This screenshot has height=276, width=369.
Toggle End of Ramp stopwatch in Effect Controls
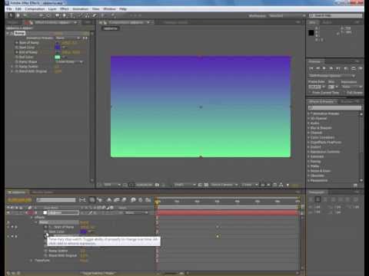(x=17, y=52)
